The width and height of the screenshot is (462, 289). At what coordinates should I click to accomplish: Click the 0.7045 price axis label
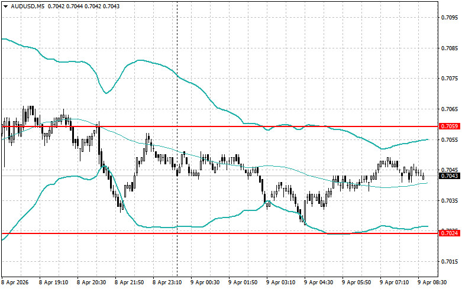450,170
